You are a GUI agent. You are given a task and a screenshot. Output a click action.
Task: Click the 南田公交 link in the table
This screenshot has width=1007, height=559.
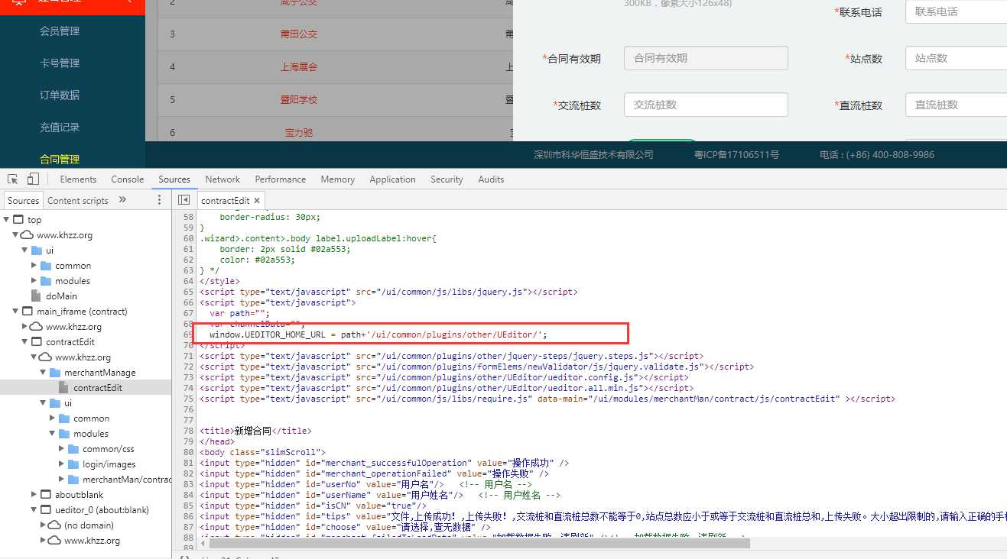click(298, 34)
